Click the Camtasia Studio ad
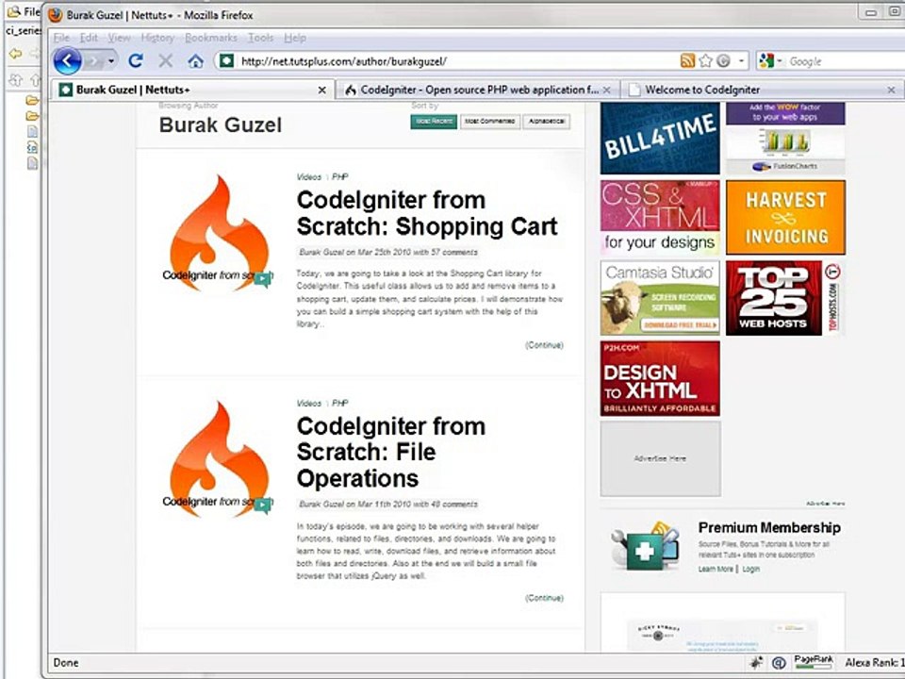Image resolution: width=905 pixels, height=679 pixels. 660,298
